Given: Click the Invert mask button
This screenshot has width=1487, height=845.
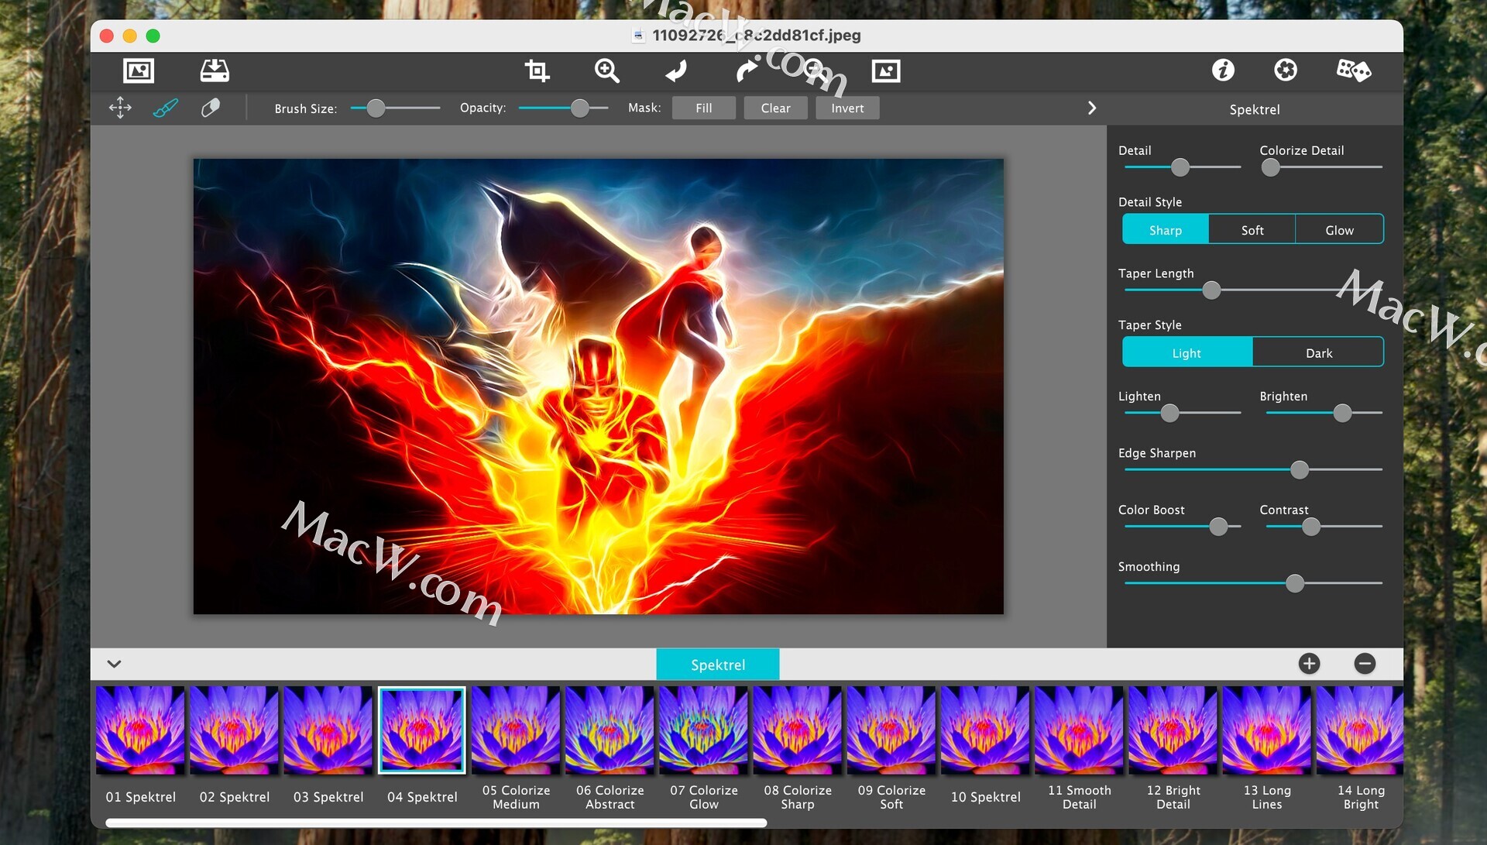Looking at the screenshot, I should coord(847,108).
